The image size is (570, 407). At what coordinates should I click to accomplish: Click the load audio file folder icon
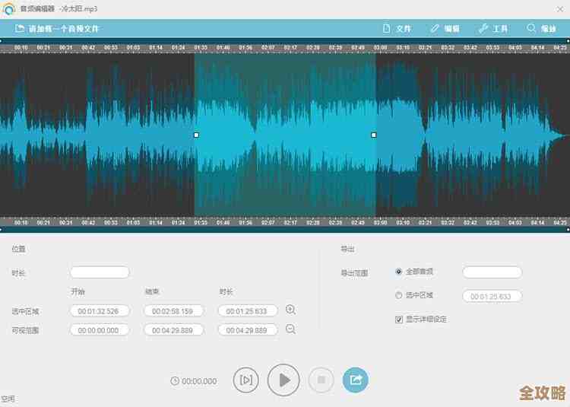[19, 29]
